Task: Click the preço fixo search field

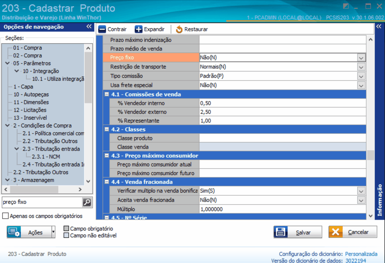Action: pos(42,202)
